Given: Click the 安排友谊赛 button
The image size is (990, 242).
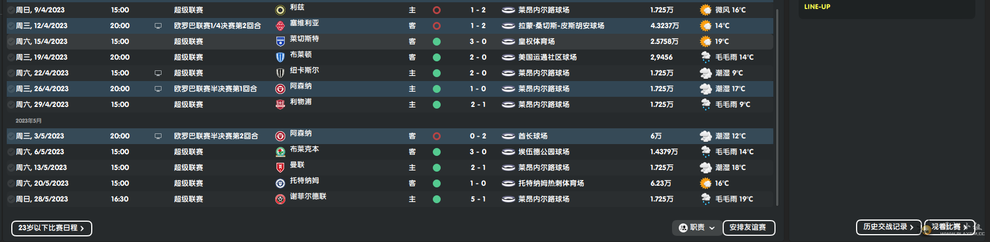Looking at the screenshot, I should point(749,227).
